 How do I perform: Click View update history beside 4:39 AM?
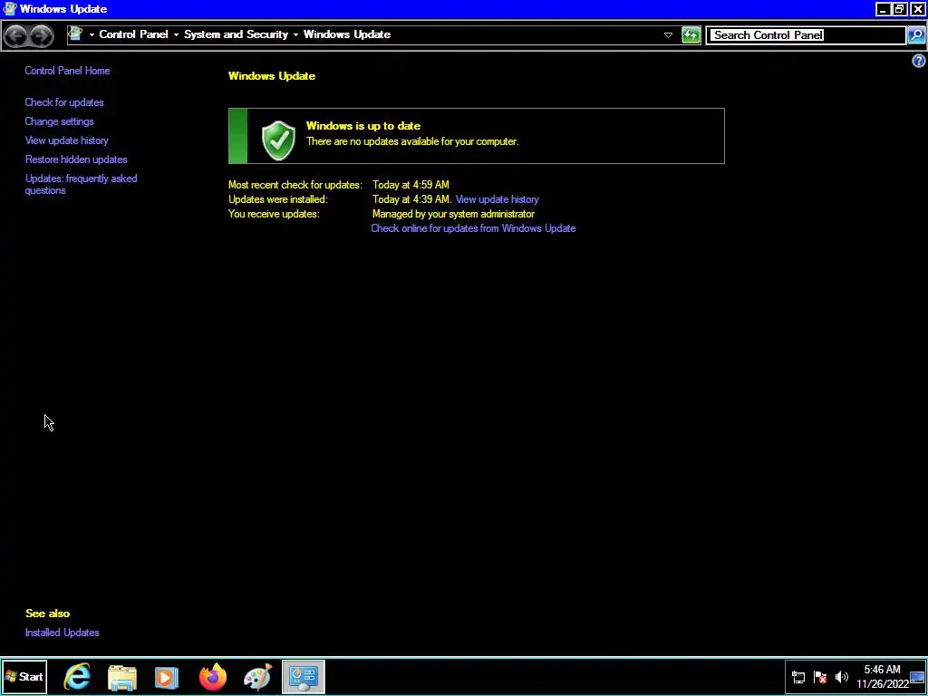498,199
